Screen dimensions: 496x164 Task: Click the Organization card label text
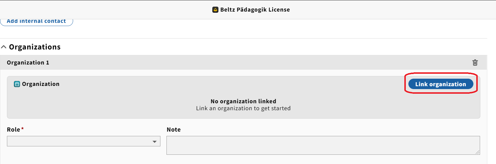(41, 84)
